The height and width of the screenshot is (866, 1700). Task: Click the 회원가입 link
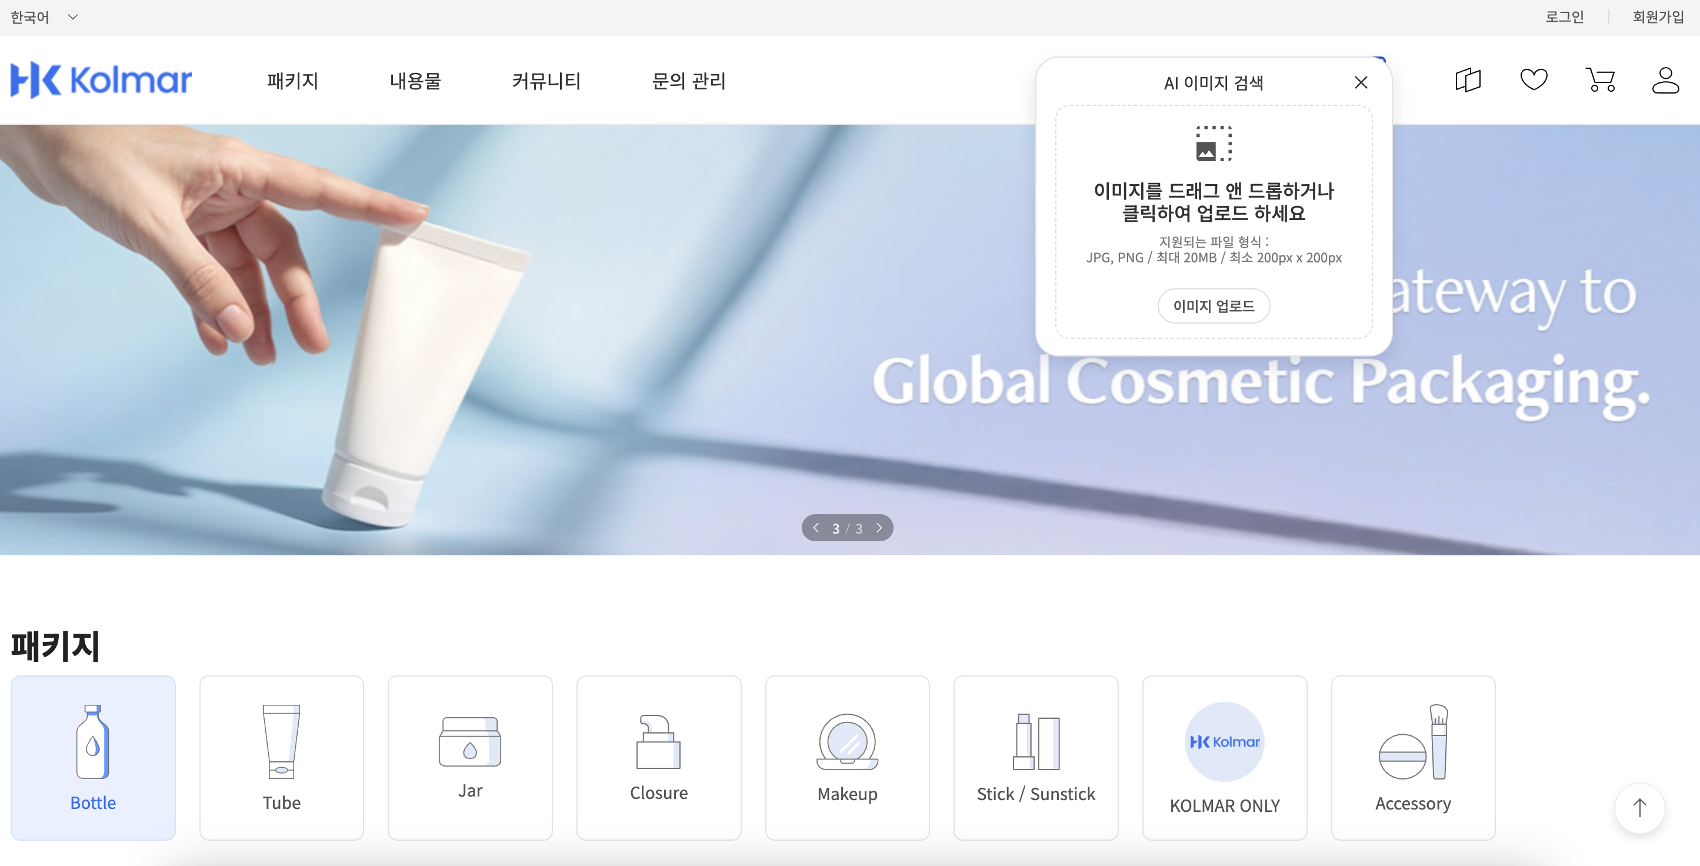pyautogui.click(x=1658, y=17)
